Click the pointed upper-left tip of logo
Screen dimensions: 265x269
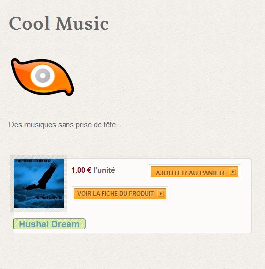click(x=15, y=62)
